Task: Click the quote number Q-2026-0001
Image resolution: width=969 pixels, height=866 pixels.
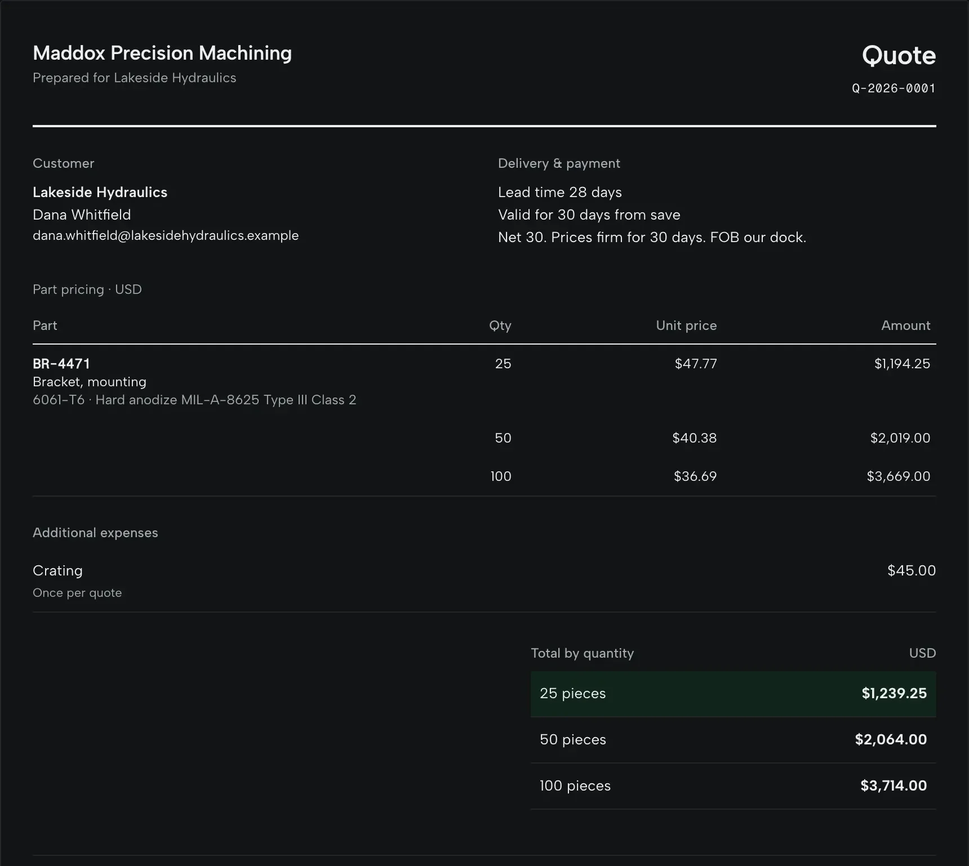Action: [x=894, y=88]
